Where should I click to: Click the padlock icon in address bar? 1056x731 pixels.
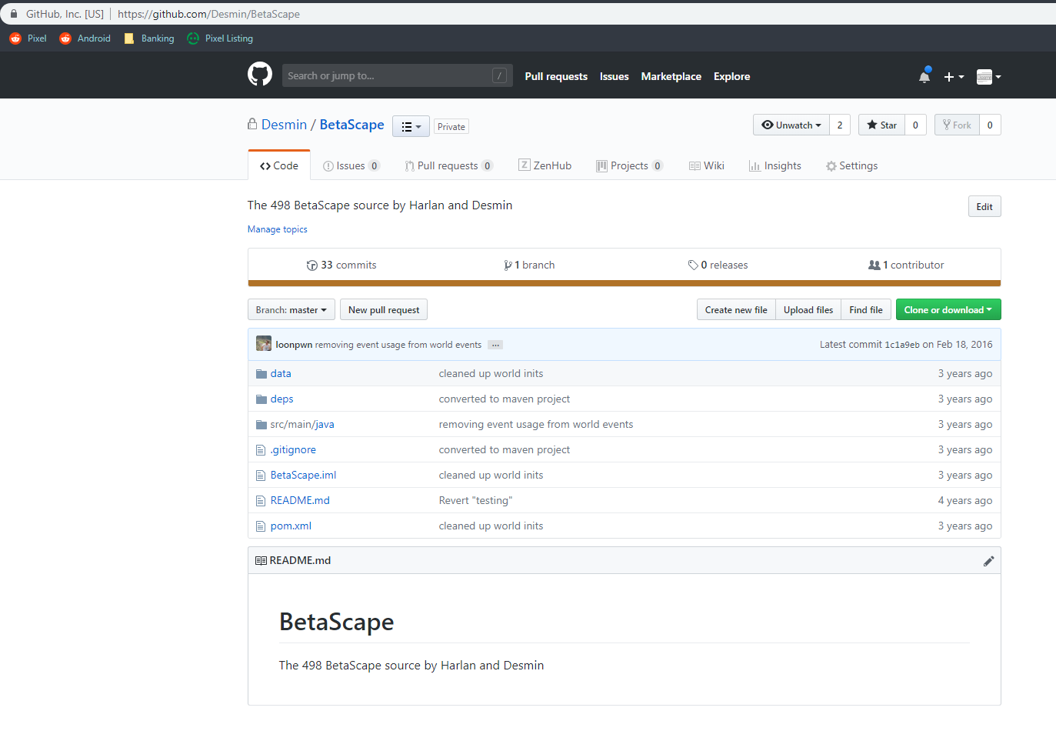(14, 14)
